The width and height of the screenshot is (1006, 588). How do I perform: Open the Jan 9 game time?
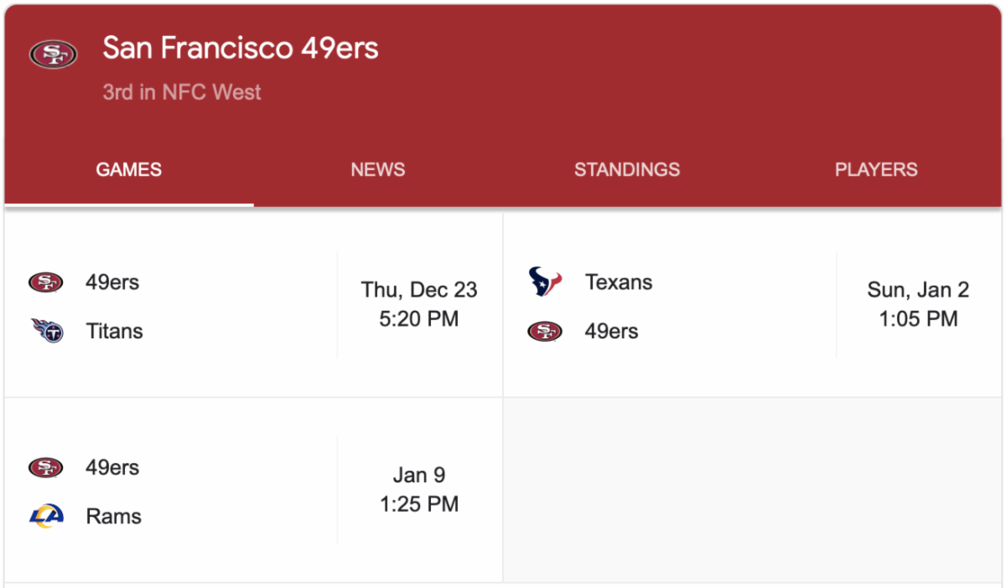pyautogui.click(x=419, y=489)
